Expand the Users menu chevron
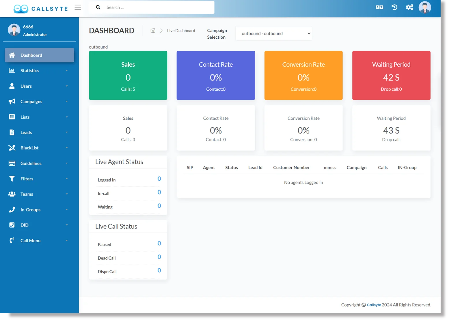Viewport: 462px width, 324px height. pyautogui.click(x=67, y=86)
